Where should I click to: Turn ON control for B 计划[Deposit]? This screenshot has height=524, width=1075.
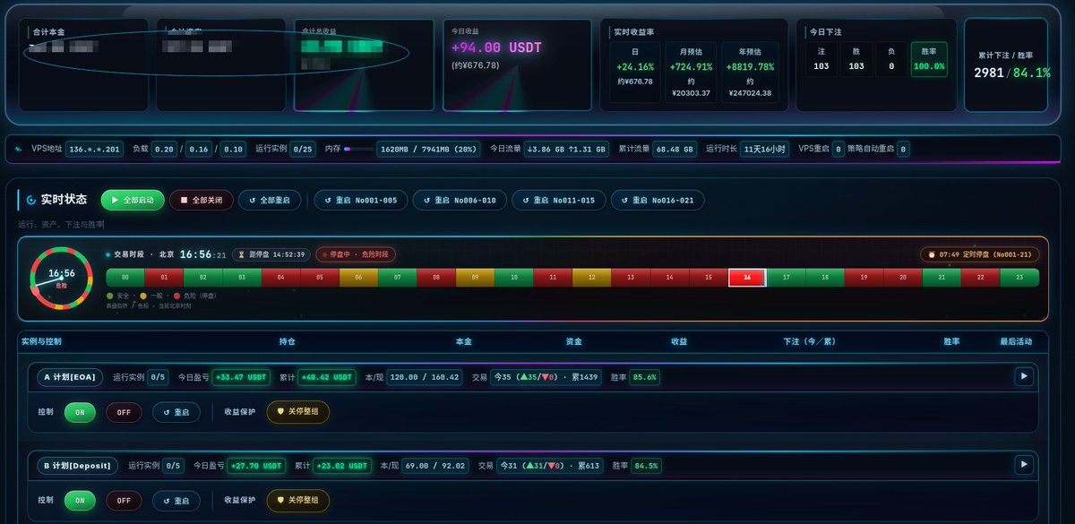(x=80, y=500)
